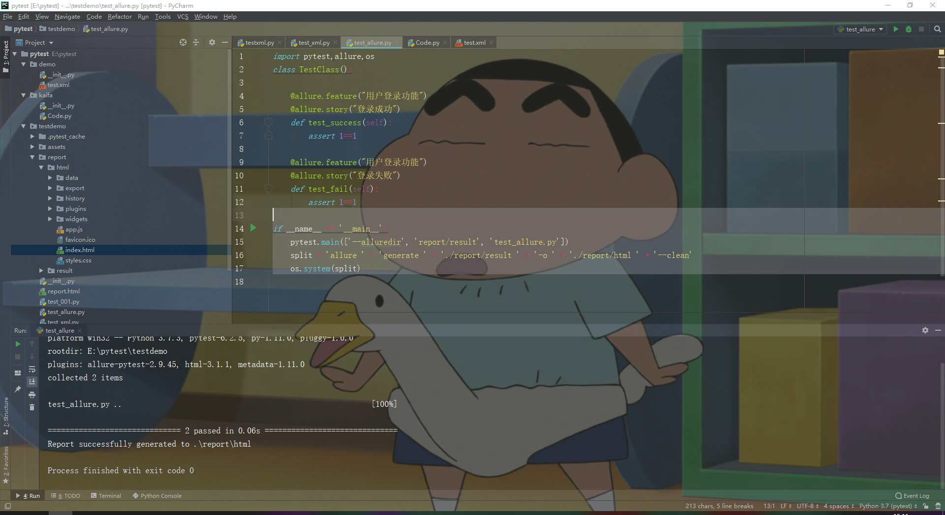Expand the result folder
This screenshot has height=515, width=945.
coord(41,271)
